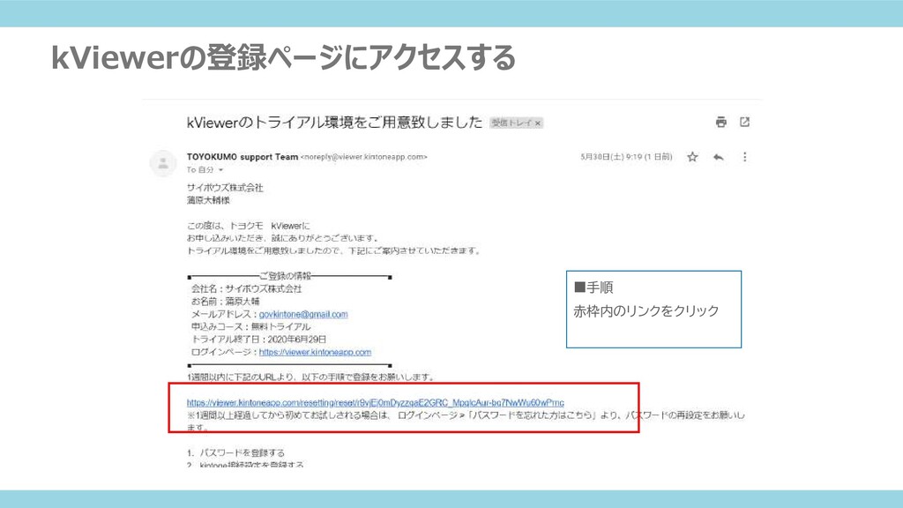Click the line トライアル終了日：2020年6月29日
The height and width of the screenshot is (508, 903).
[259, 340]
